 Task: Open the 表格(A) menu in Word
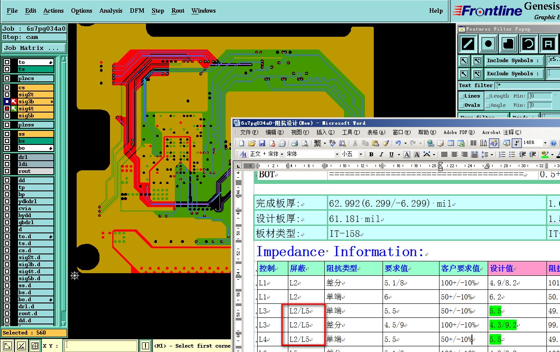[376, 132]
